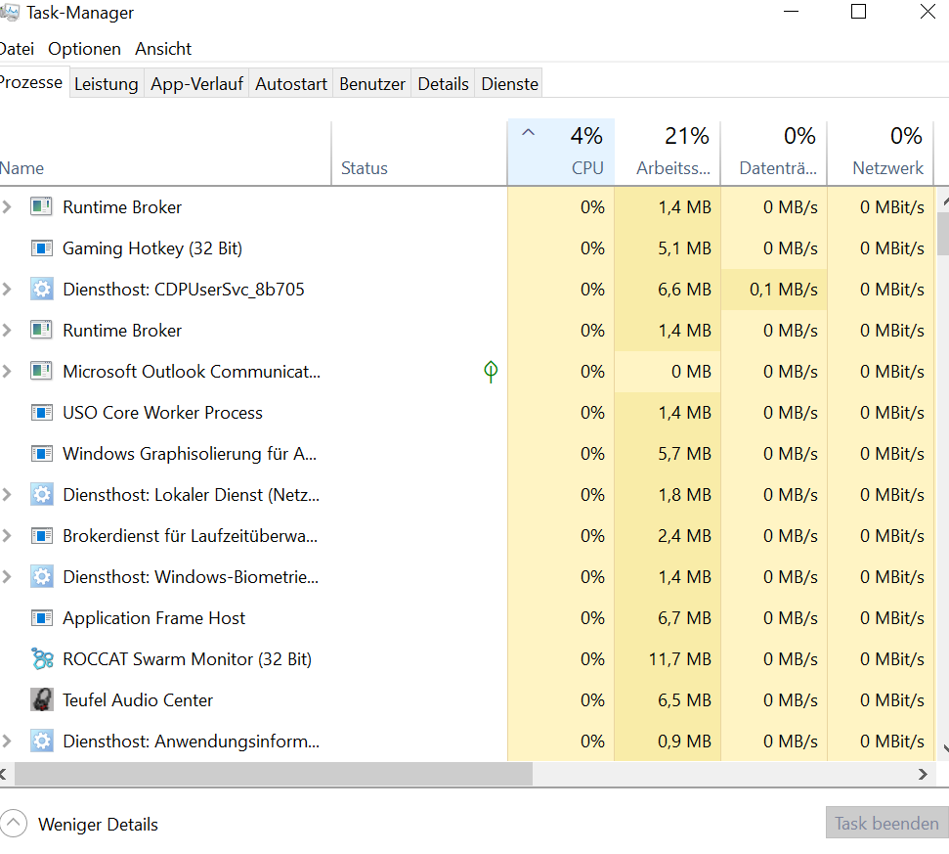The width and height of the screenshot is (949, 854).
Task: Click the Application Frame Host icon
Action: point(42,618)
